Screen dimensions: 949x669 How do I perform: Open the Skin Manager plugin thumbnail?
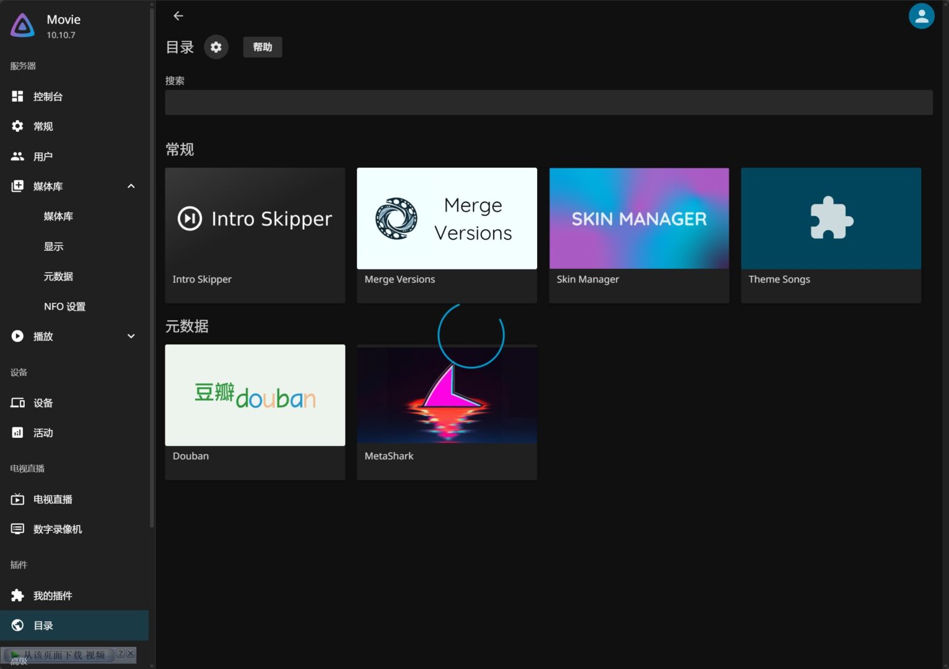point(639,218)
